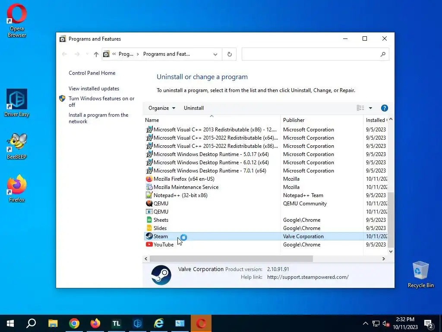Go up one level with arrow
This screenshot has width=442, height=332.
(96, 54)
